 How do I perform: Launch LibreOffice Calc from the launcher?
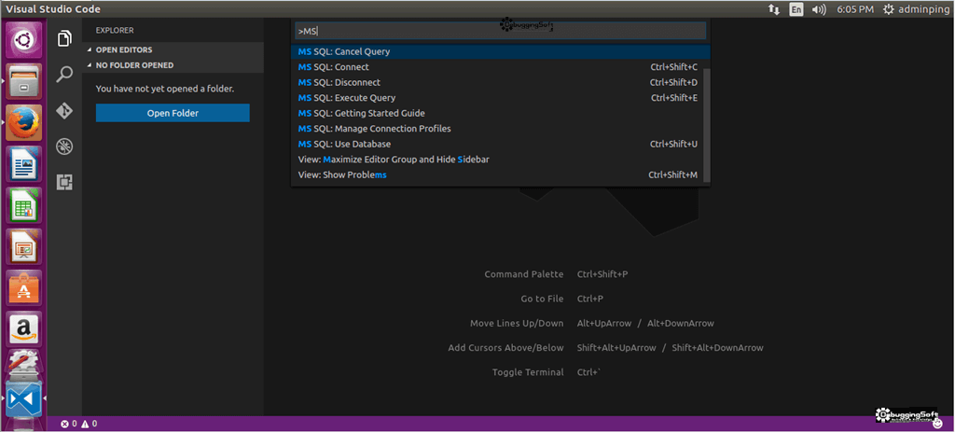24,204
